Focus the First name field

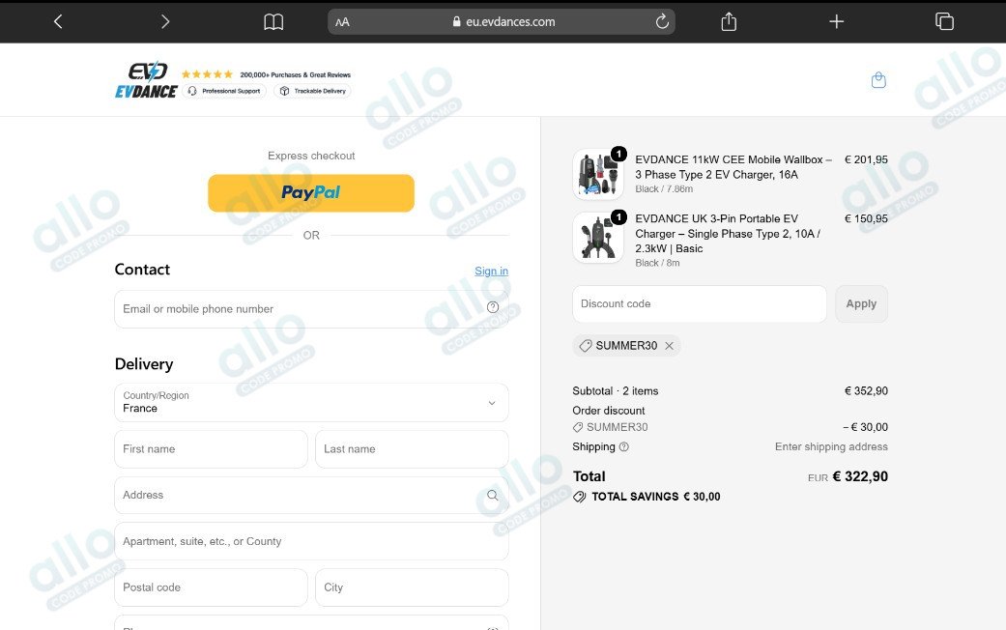211,449
